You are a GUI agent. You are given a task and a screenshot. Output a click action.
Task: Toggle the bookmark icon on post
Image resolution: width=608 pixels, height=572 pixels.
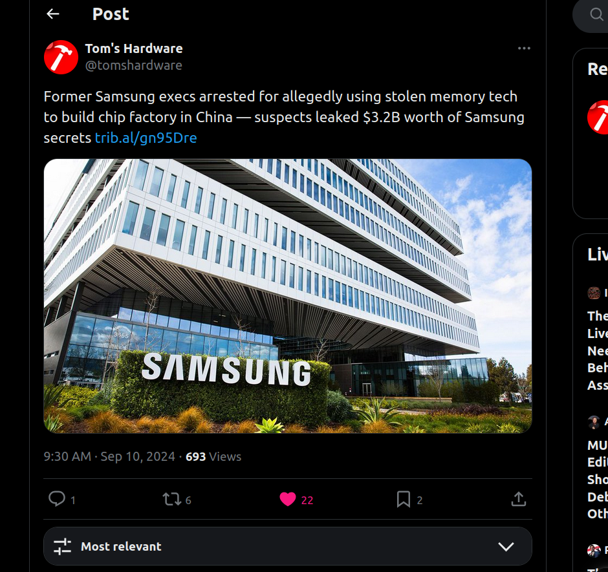403,499
